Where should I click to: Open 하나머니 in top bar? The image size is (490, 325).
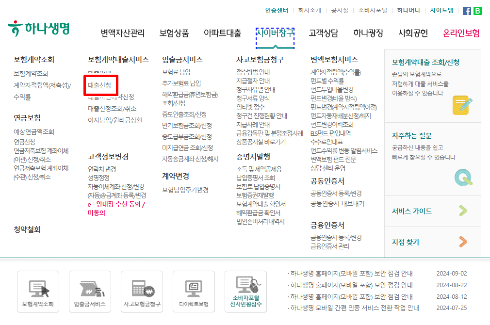[x=408, y=10]
